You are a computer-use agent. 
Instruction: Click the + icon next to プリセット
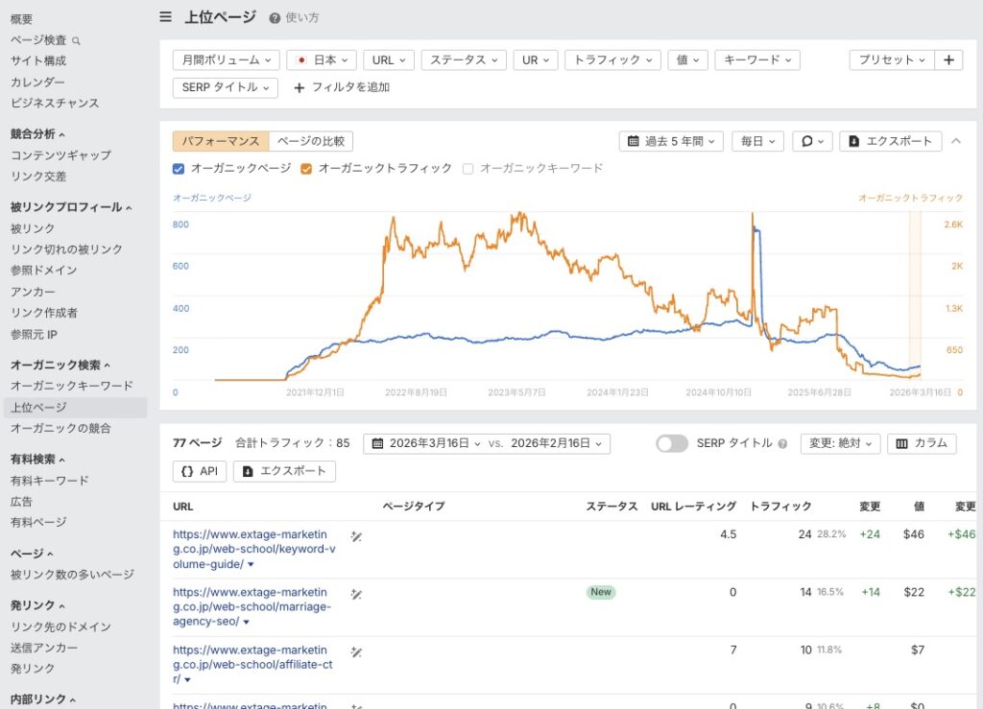click(948, 59)
